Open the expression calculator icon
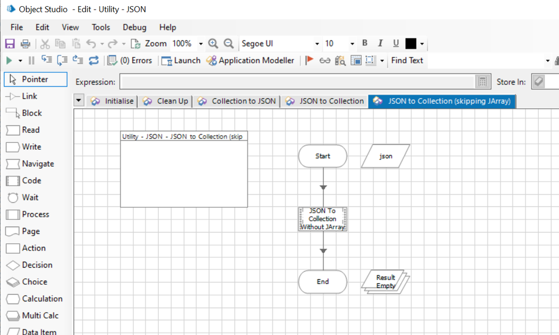 482,82
